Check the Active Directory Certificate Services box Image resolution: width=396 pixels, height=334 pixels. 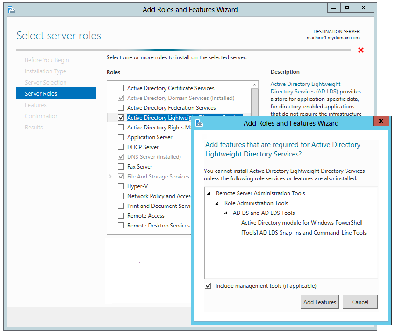[x=121, y=88]
